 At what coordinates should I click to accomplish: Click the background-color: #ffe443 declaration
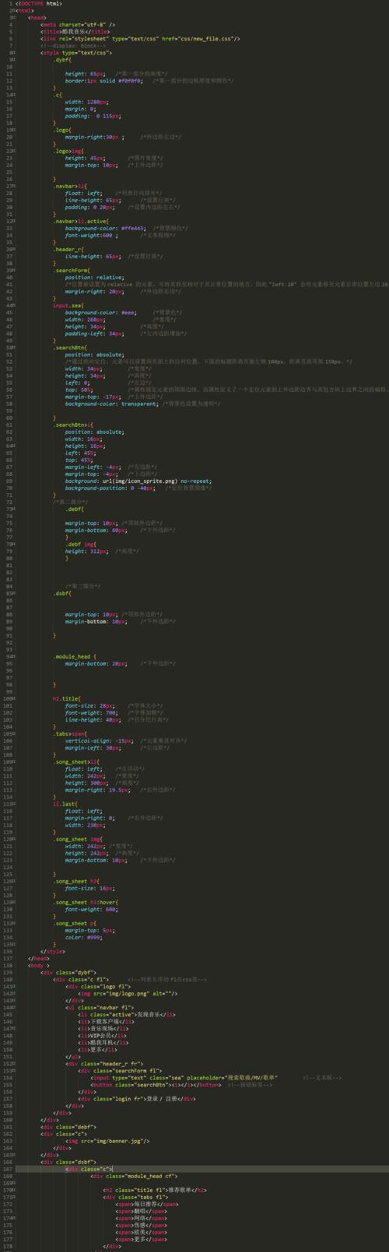(106, 229)
